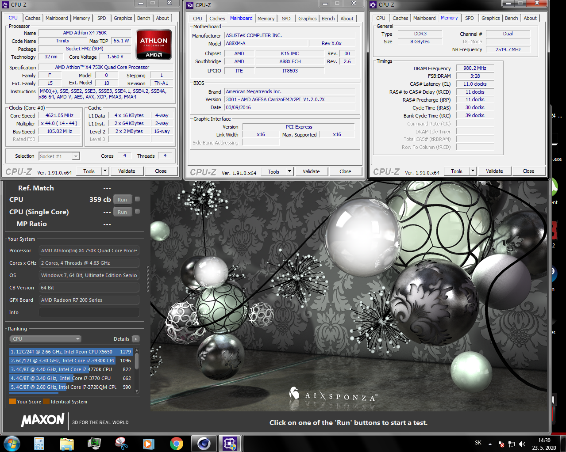Click the GFX Board AMD Radeon R7 200 Series
Screen dimensions: 566x452
(x=89, y=300)
